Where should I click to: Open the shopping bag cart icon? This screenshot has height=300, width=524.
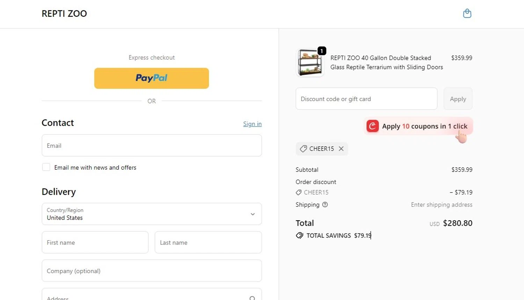[467, 14]
